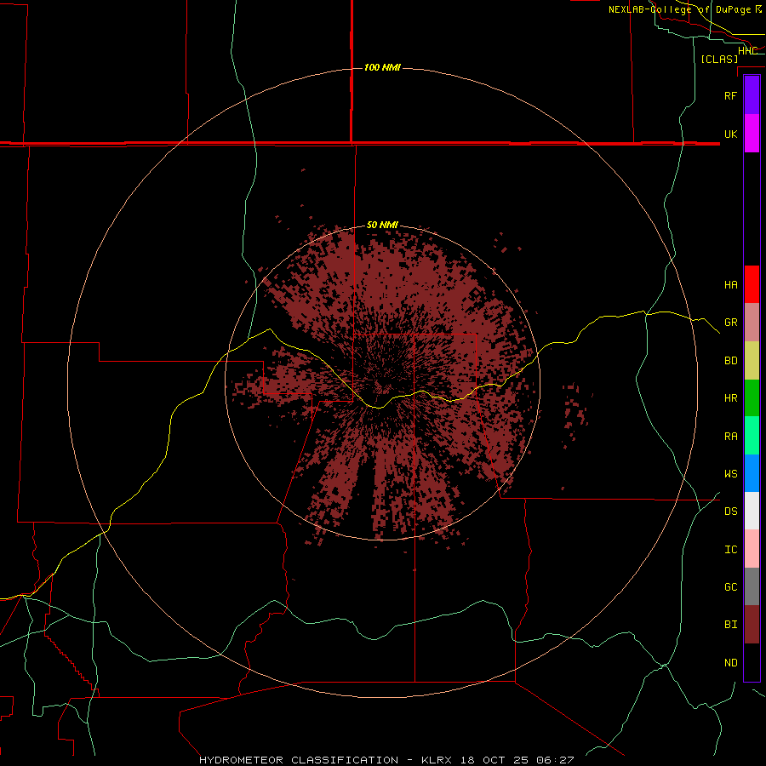
Task: Pick the RA light green swatch
Action: coord(752,436)
